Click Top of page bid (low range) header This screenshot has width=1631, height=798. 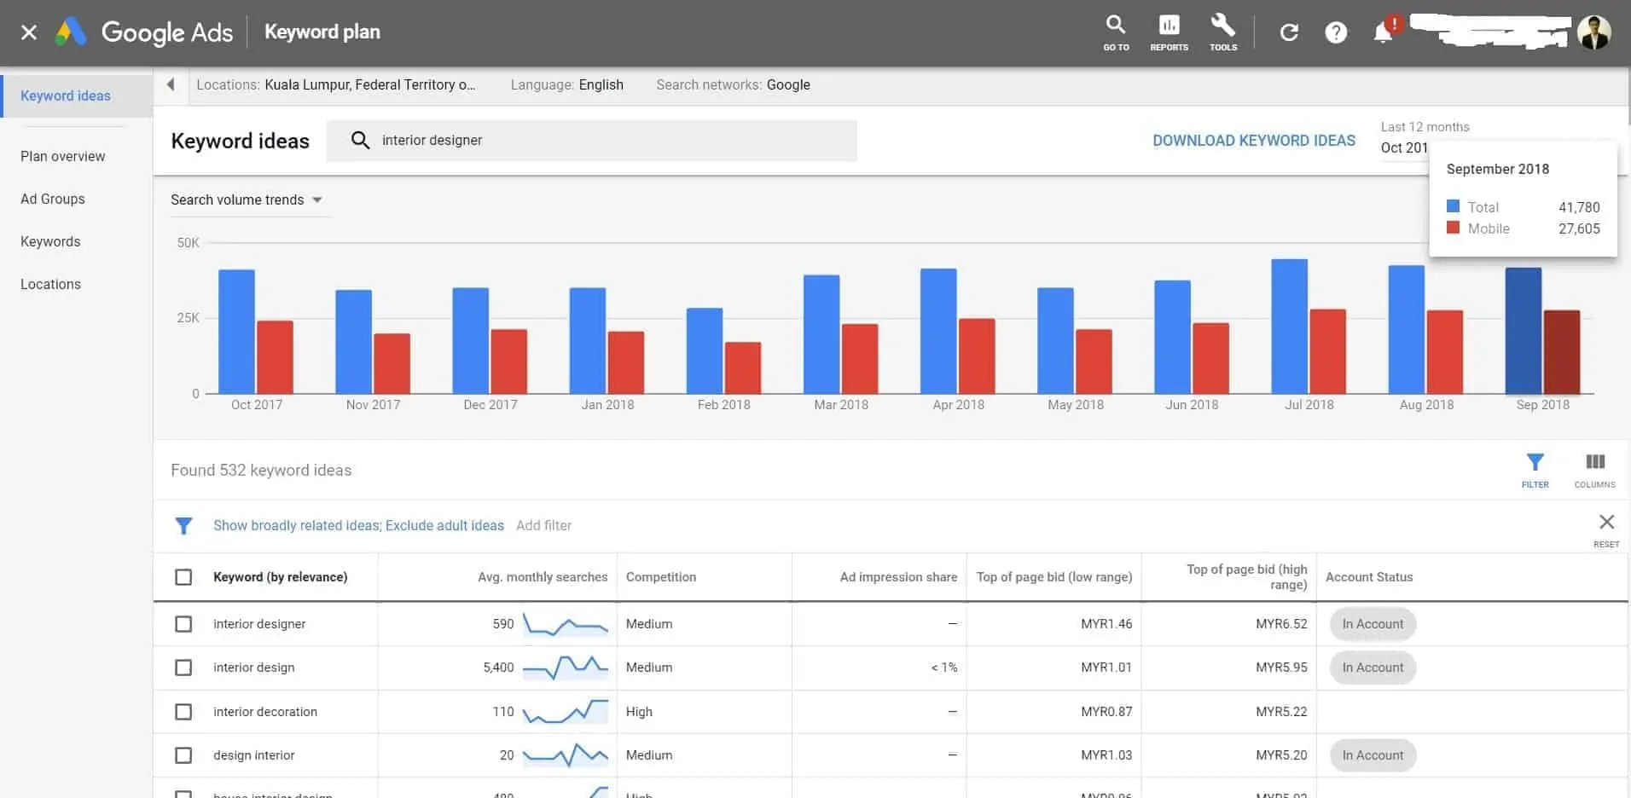coord(1054,577)
